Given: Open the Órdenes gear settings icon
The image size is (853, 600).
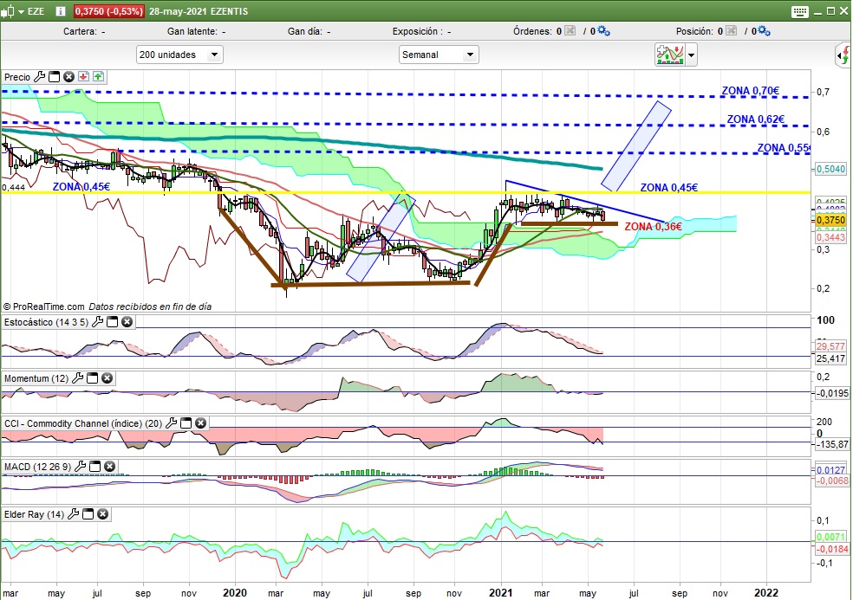Looking at the screenshot, I should (603, 31).
